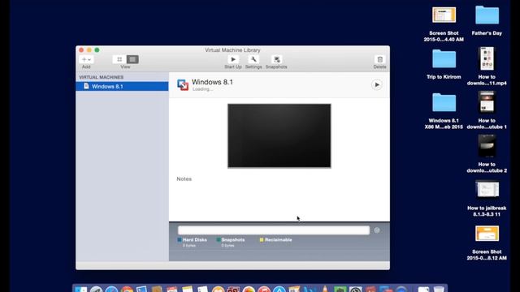Click the Snapshots green legend swatch

219,240
